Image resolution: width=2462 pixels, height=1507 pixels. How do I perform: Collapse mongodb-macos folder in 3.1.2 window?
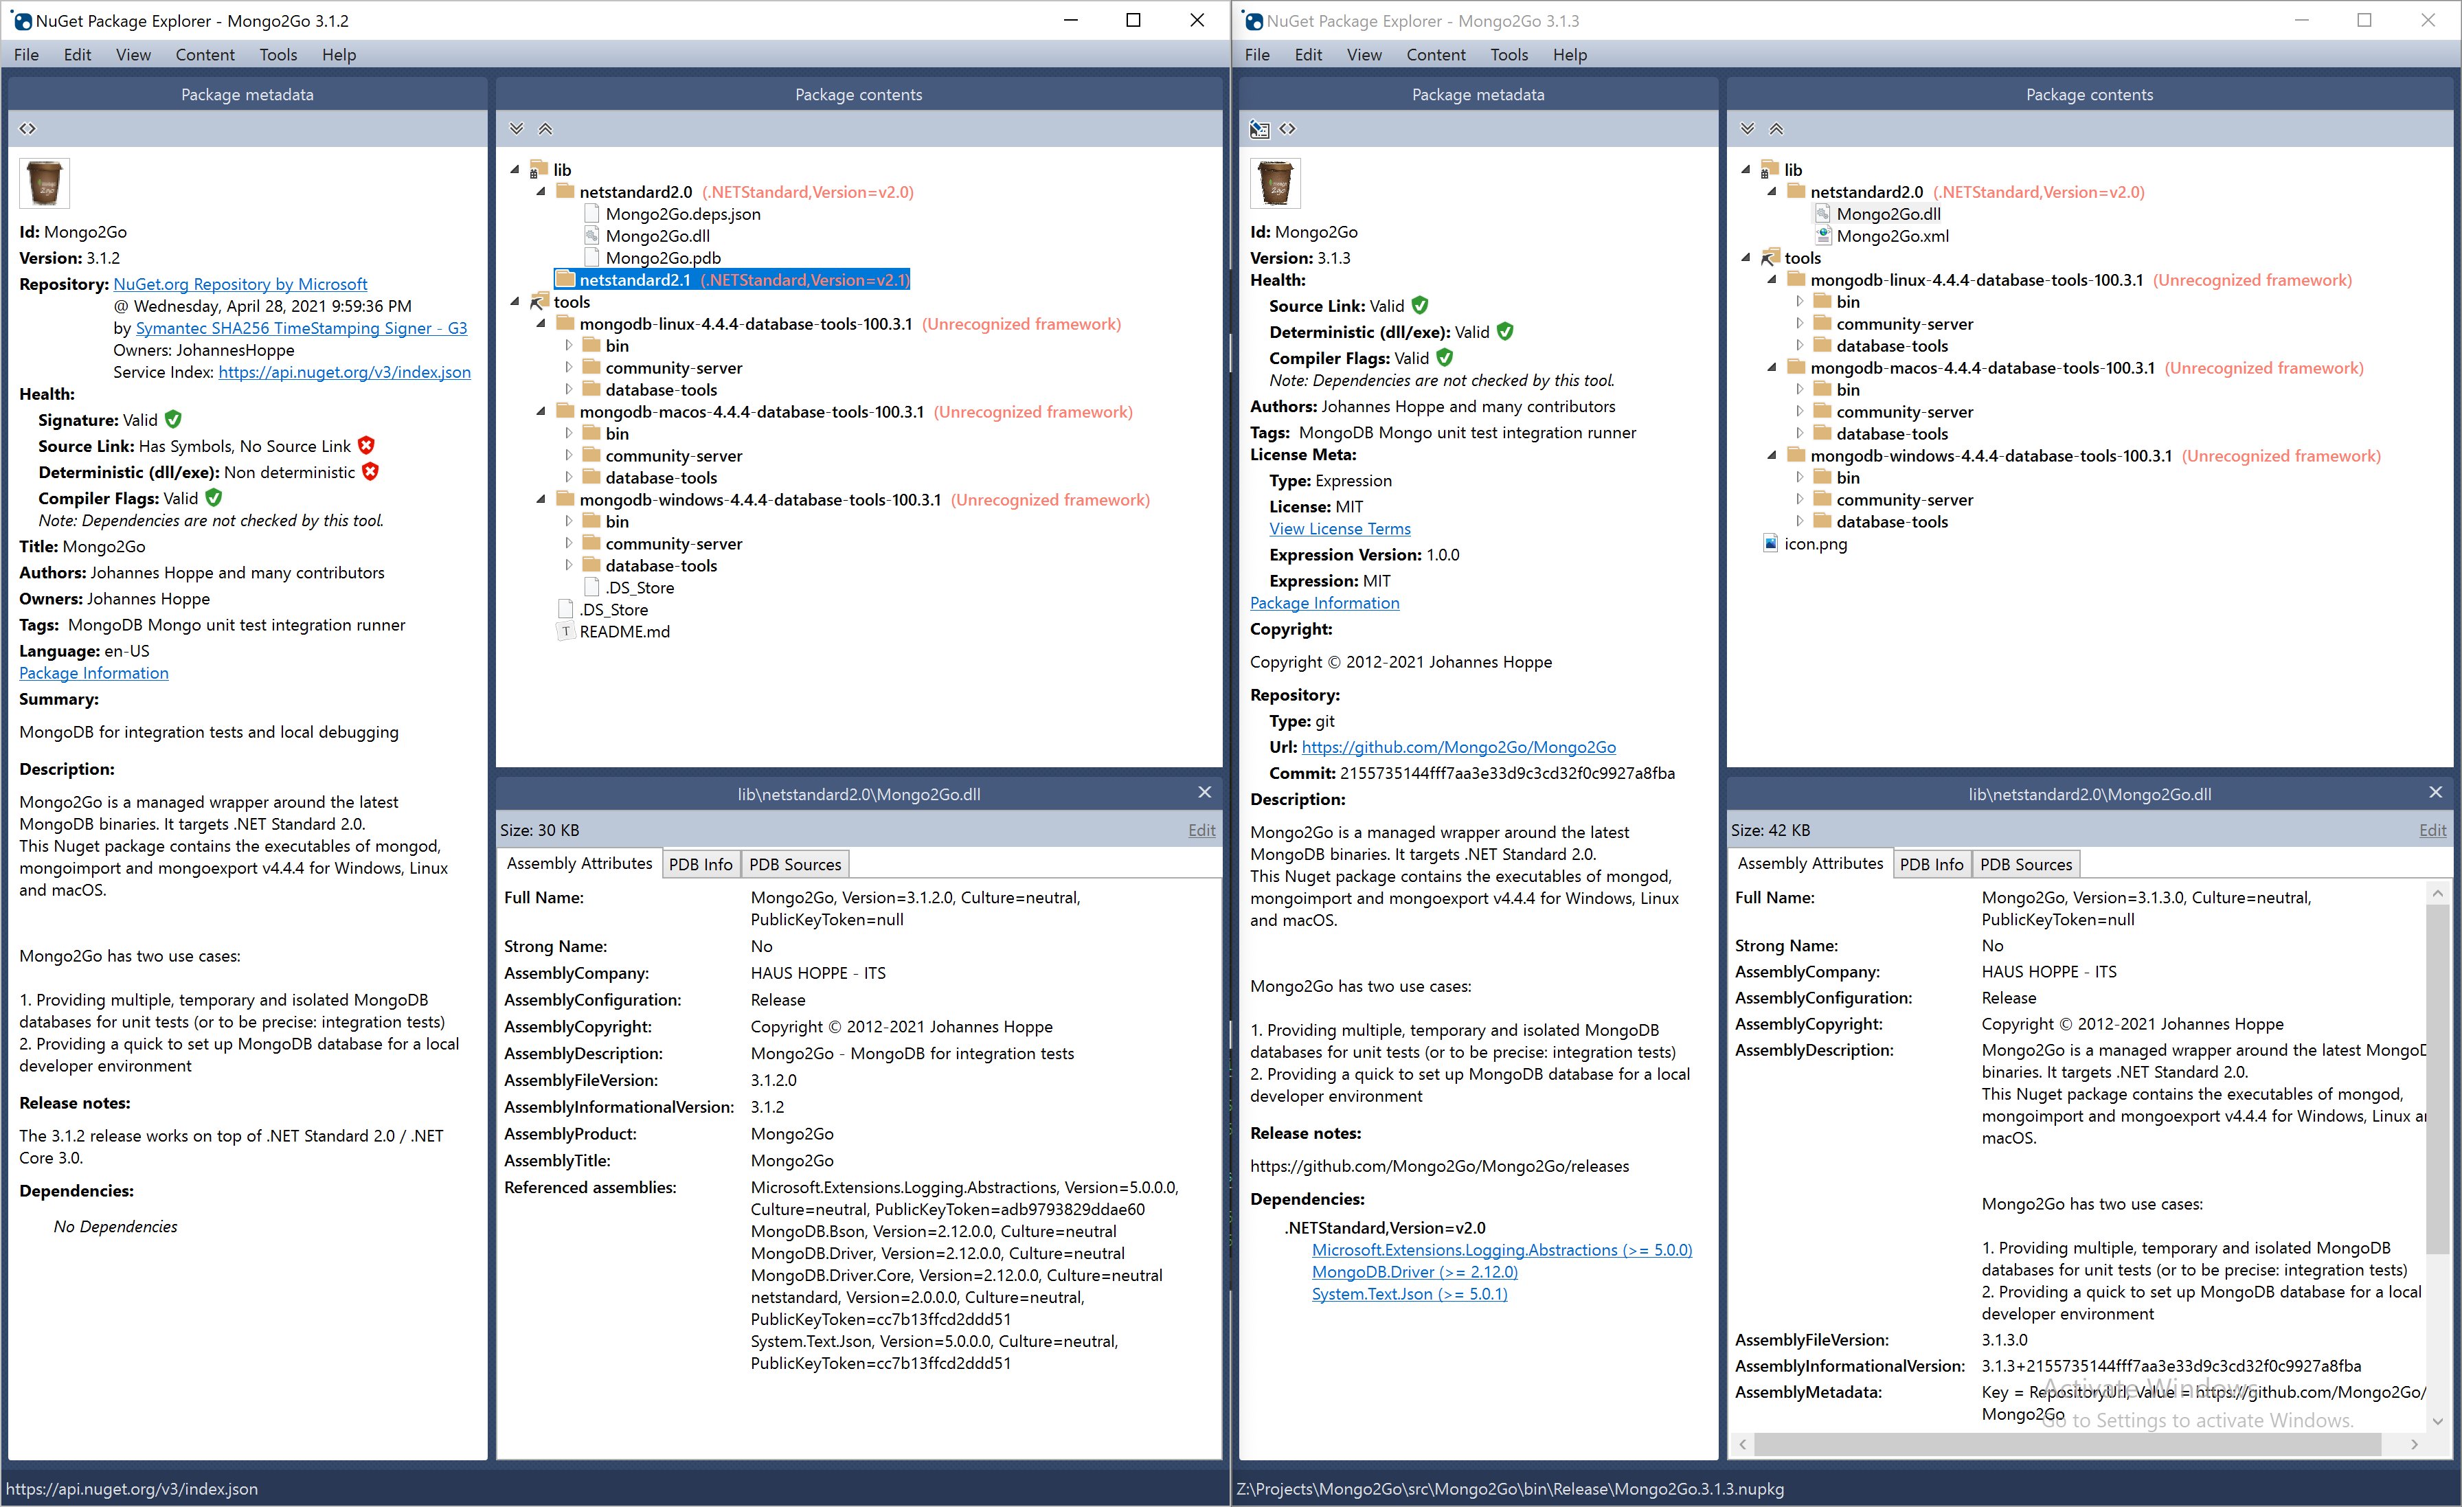point(541,411)
